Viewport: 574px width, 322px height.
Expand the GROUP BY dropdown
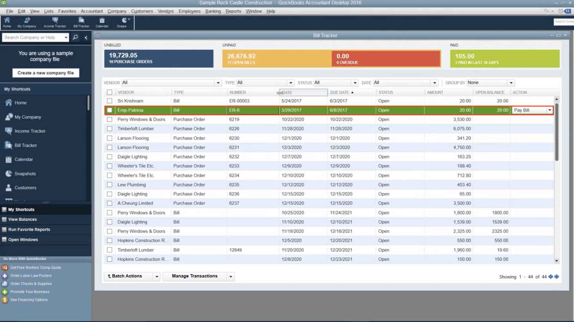[511, 82]
